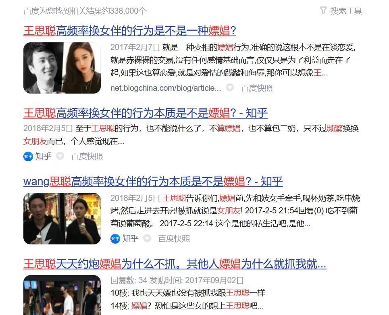Open 王思聪高频率换女伴的行为本质是不是嫖娼? - 知乎 result title
The width and height of the screenshot is (389, 315).
pyautogui.click(x=146, y=113)
